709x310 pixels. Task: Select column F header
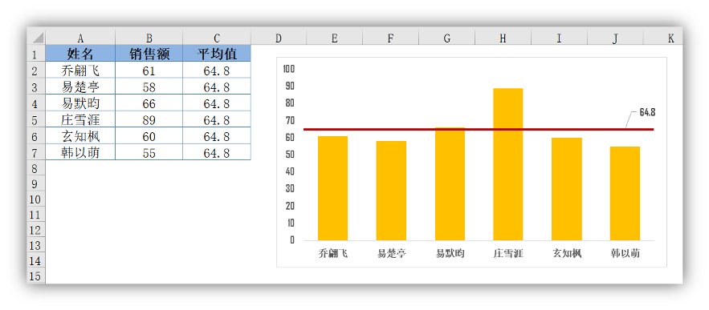coord(390,38)
